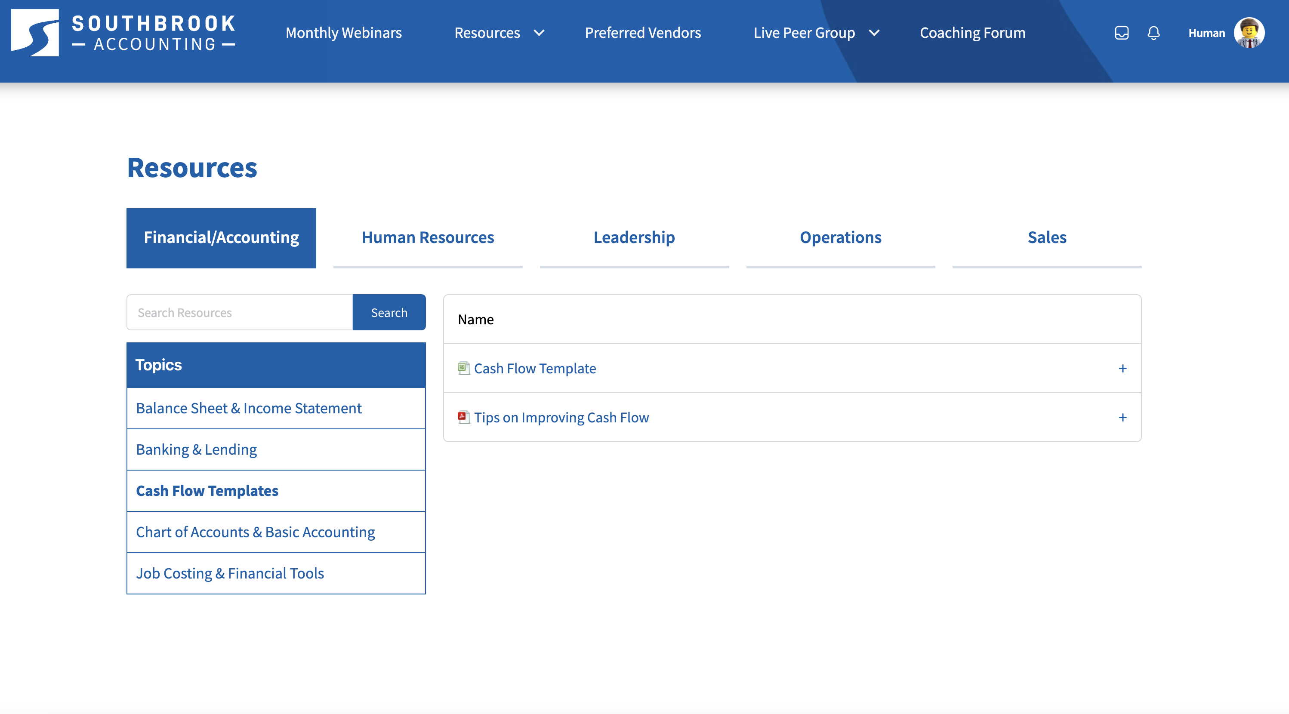This screenshot has height=714, width=1289.
Task: Open Job Costing & Financial Tools topic
Action: coord(230,573)
